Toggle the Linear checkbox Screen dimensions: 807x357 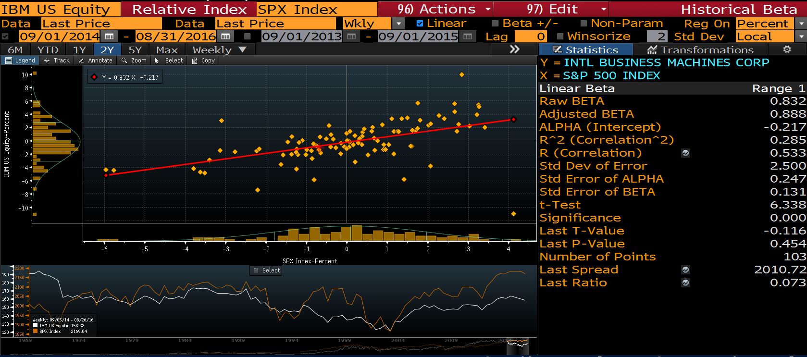[x=420, y=24]
